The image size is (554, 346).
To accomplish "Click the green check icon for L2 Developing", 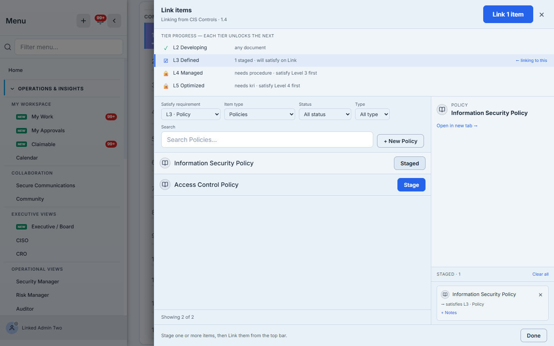I will (166, 48).
